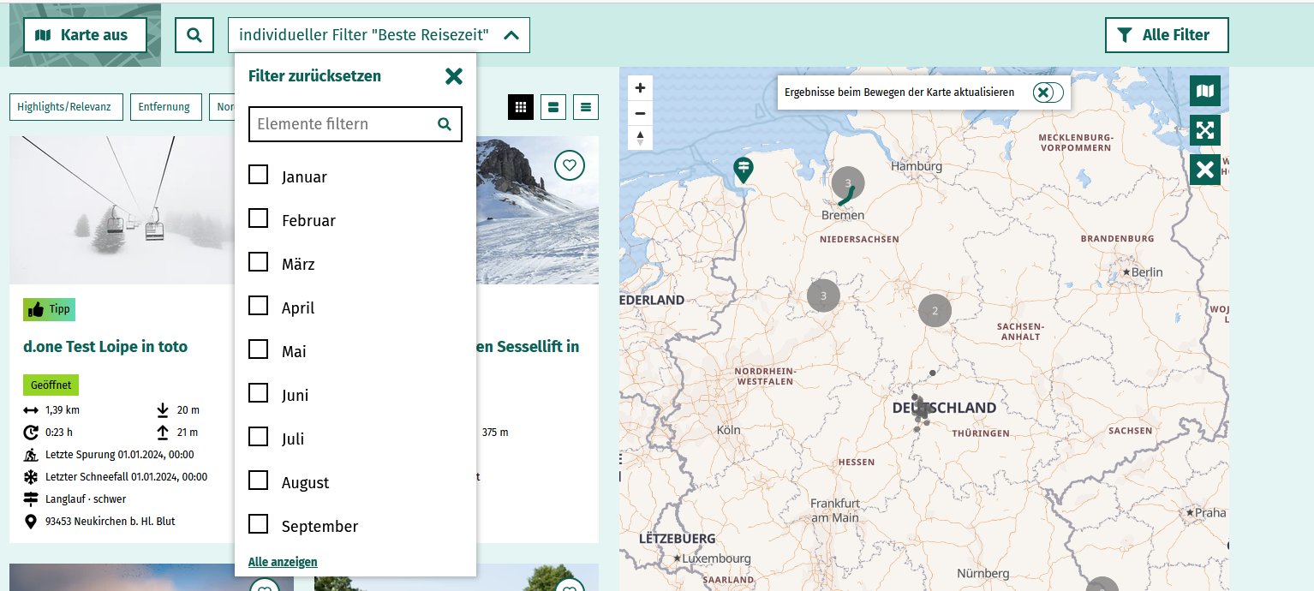Viewport: 1314px width, 591px height.
Task: Click the Hamburg label on the map
Action: coord(917,166)
